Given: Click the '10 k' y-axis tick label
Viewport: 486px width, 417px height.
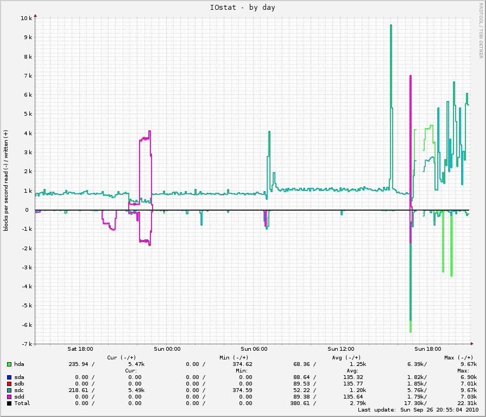Looking at the screenshot, I should [27, 18].
